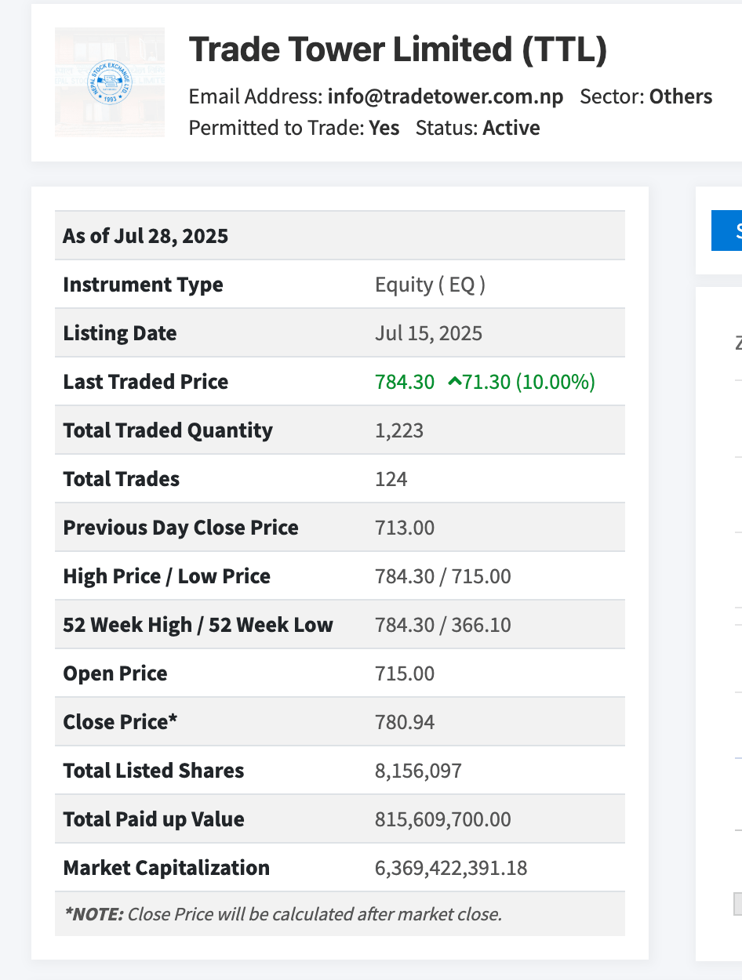
Task: Select the Market Capitalization value
Action: click(451, 868)
